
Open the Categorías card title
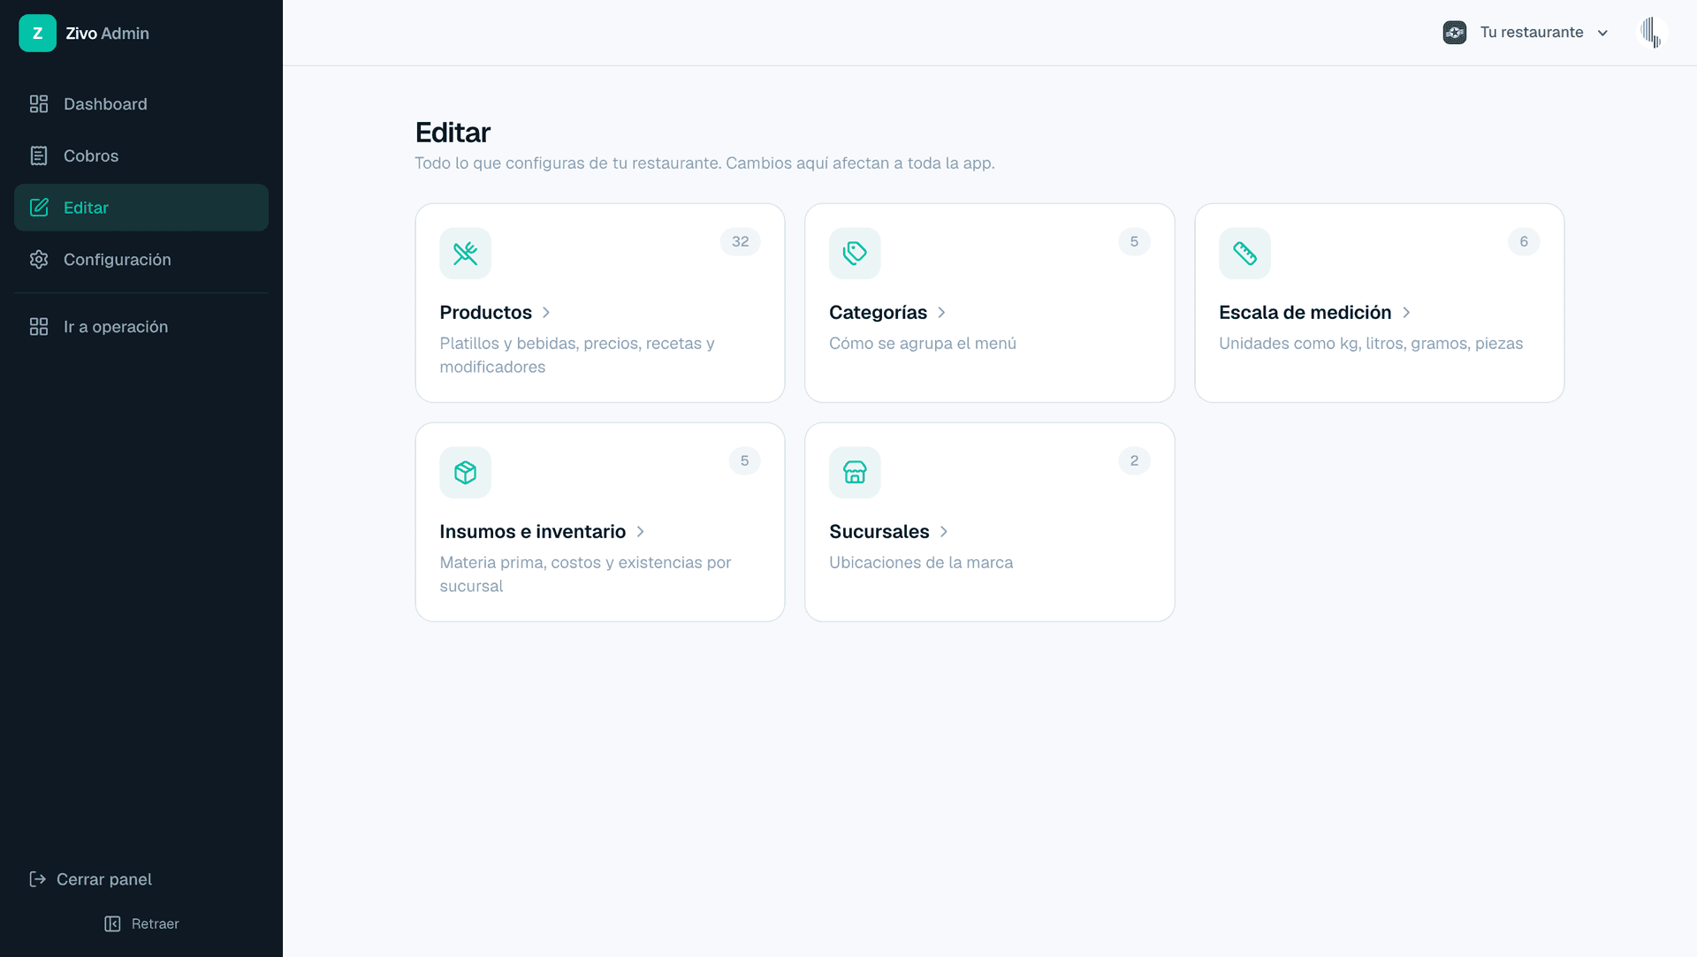point(878,313)
